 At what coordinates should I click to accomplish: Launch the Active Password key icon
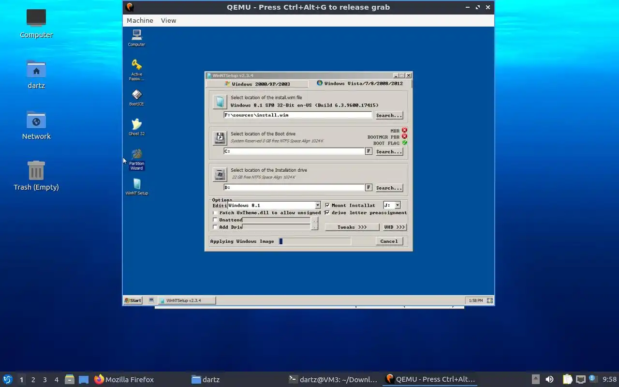point(136,70)
